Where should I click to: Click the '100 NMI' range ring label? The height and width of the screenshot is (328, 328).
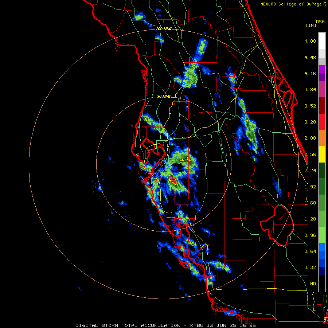pos(164,29)
